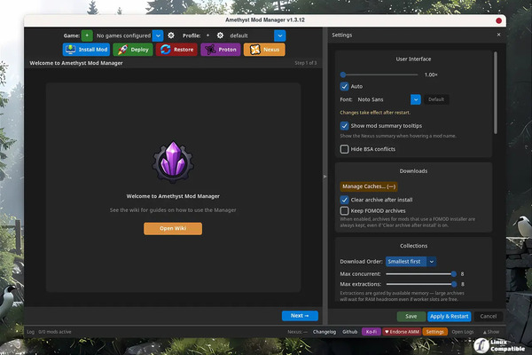
Task: Toggle the Auto UI scale checkbox
Action: [344, 86]
